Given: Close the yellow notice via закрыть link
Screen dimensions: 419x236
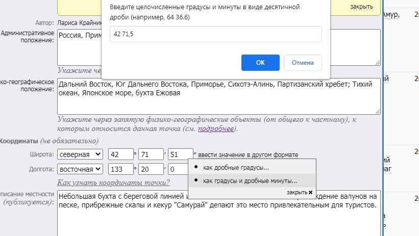Looking at the screenshot, I should coord(361,7).
